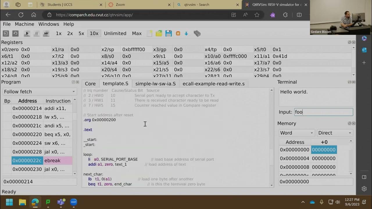Viewport: 372px width, 209px height.
Task: Click the build executable icon
Action: [197, 33]
